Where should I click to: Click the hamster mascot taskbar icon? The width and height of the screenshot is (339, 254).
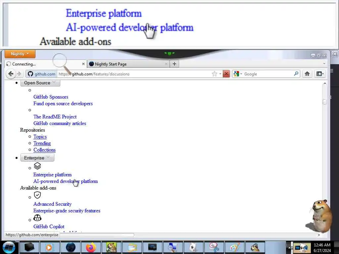pyautogui.click(x=255, y=247)
